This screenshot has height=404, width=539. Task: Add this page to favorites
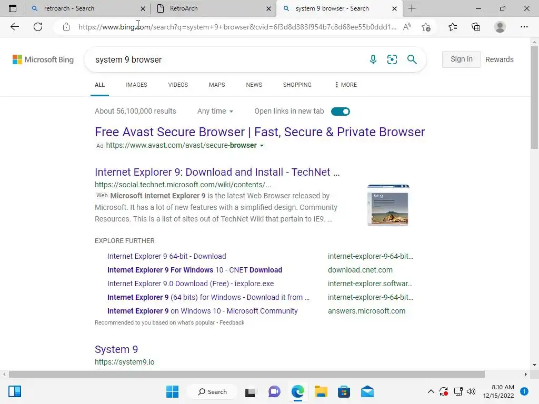426,27
